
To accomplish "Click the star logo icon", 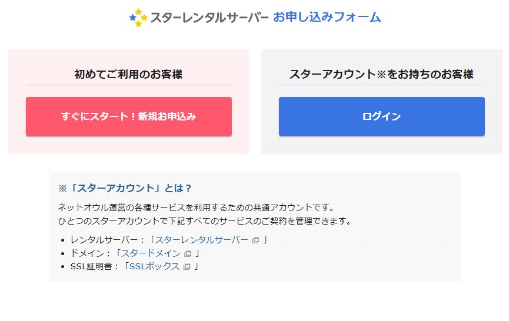I will 138,18.
